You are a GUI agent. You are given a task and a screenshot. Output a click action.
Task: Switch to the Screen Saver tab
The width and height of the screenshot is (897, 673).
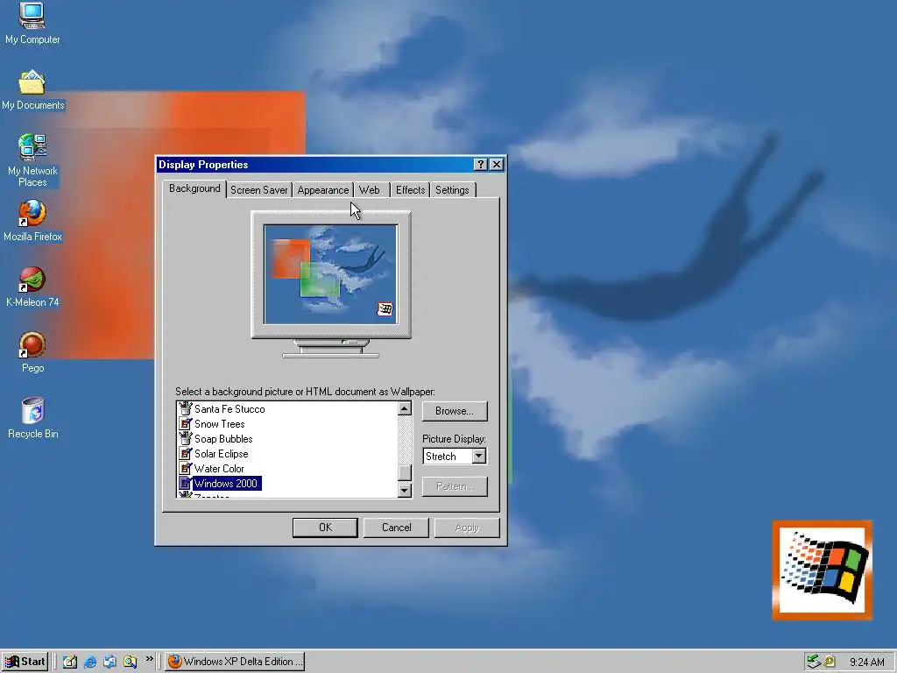(x=258, y=190)
